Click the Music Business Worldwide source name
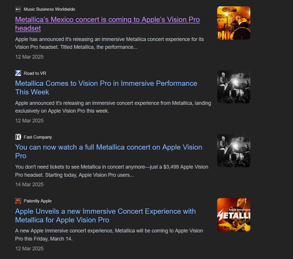 pyautogui.click(x=49, y=9)
